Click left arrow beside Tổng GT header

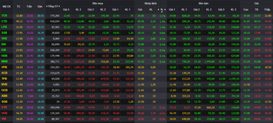pyautogui.click(x=47, y=6)
